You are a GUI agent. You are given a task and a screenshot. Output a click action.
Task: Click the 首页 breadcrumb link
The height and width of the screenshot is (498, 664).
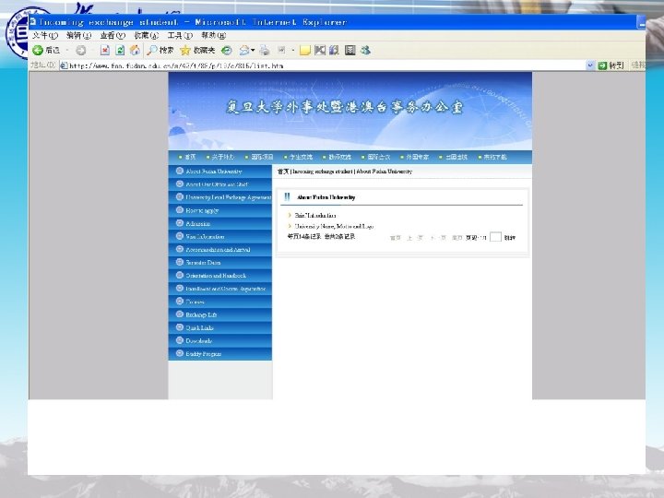click(x=283, y=172)
